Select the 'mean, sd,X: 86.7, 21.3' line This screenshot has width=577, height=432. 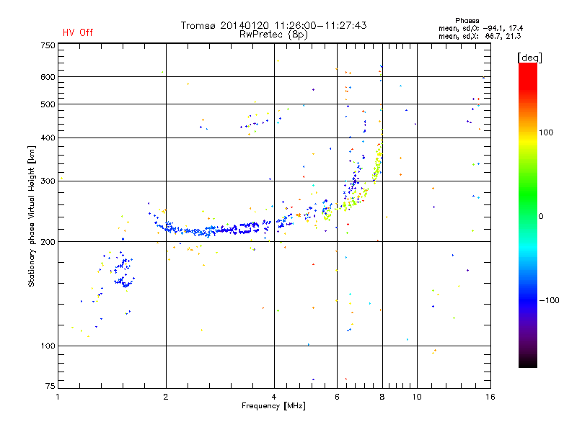(480, 36)
